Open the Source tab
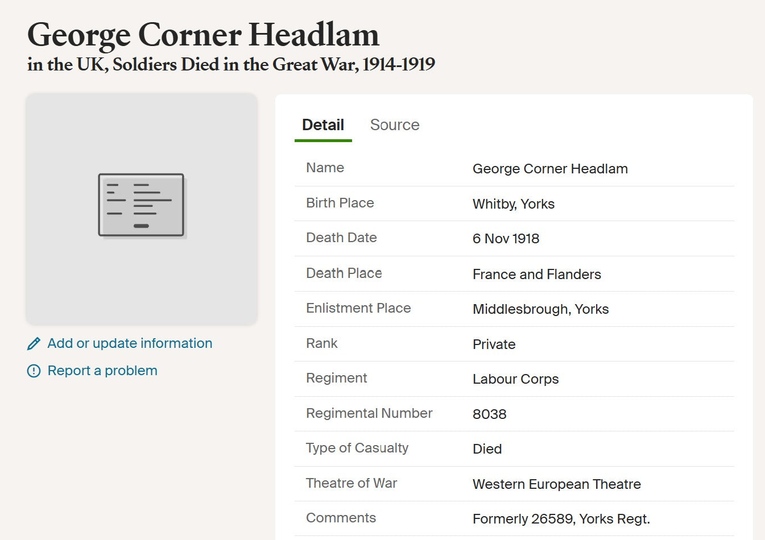Image resolution: width=765 pixels, height=540 pixels. (395, 125)
